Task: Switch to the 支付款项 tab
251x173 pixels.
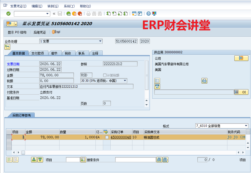Action: pyautogui.click(x=37, y=53)
